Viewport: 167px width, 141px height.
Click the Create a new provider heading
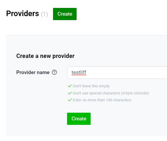tap(45, 56)
